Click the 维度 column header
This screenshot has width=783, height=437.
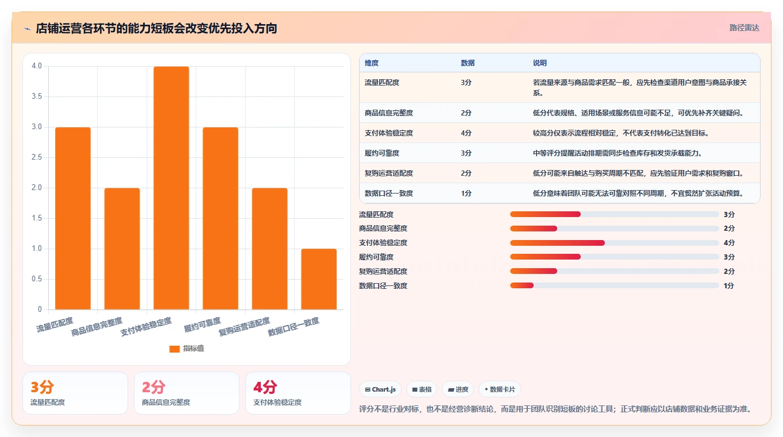tap(372, 63)
